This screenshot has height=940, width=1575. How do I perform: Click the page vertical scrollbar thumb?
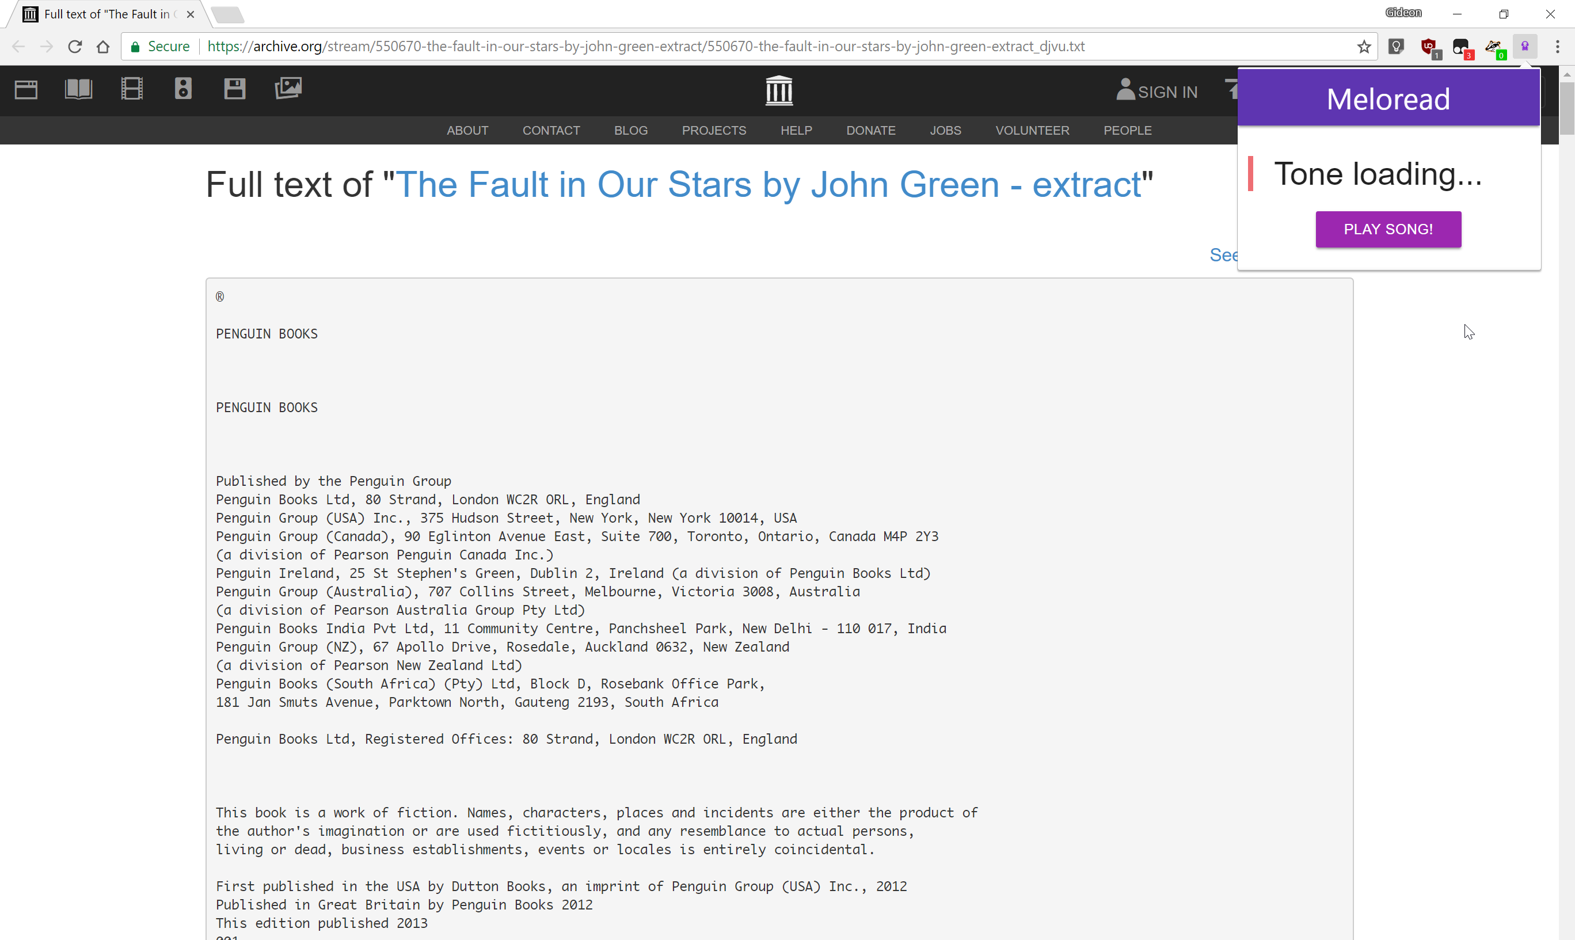pos(1567,108)
